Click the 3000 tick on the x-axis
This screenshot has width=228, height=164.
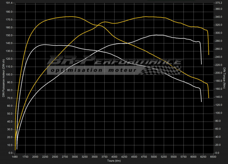tap(75, 157)
